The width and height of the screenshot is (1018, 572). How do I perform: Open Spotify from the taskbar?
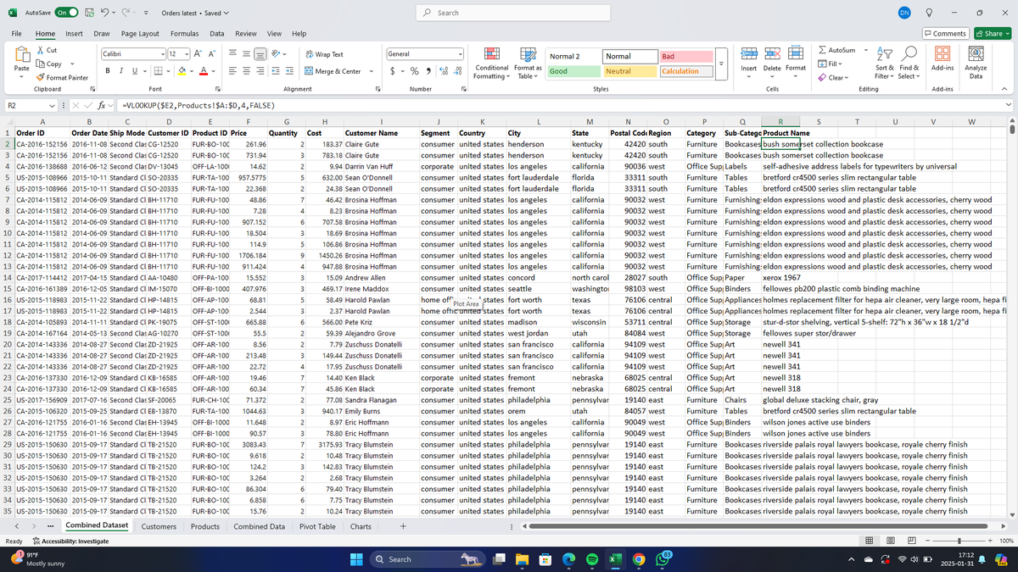592,559
